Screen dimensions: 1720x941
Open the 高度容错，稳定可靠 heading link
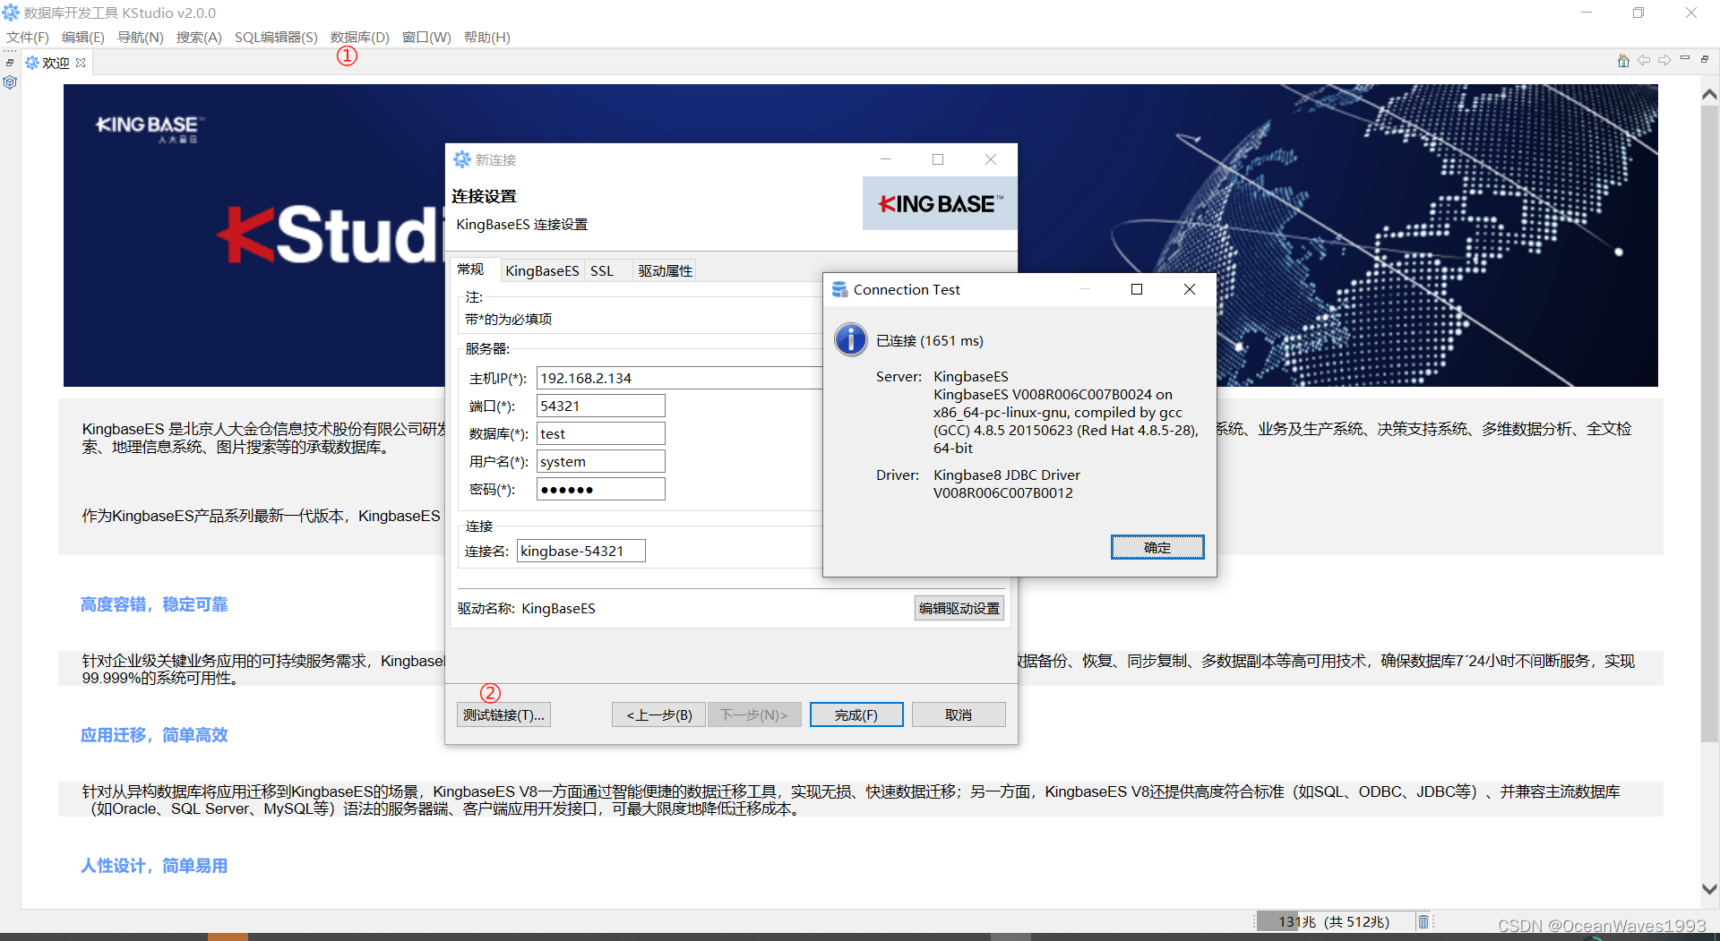point(154,604)
